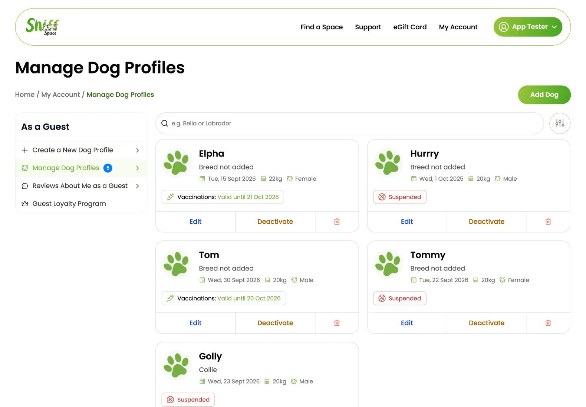Click Golly's paw avatar
Screen dimensions: 586x407
tap(177, 365)
